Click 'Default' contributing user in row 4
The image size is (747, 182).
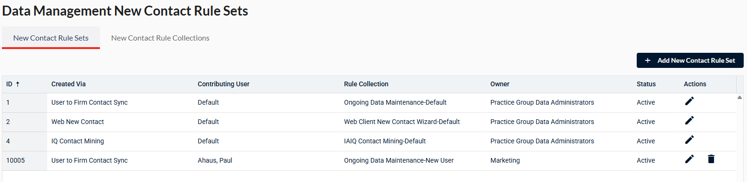(208, 141)
